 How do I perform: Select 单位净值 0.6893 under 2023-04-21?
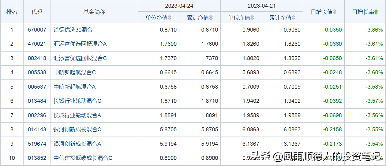point(251,72)
